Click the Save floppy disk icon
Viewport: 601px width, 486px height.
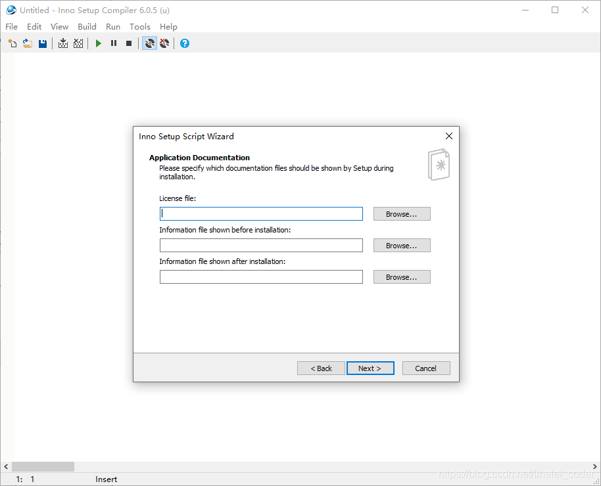click(x=43, y=43)
